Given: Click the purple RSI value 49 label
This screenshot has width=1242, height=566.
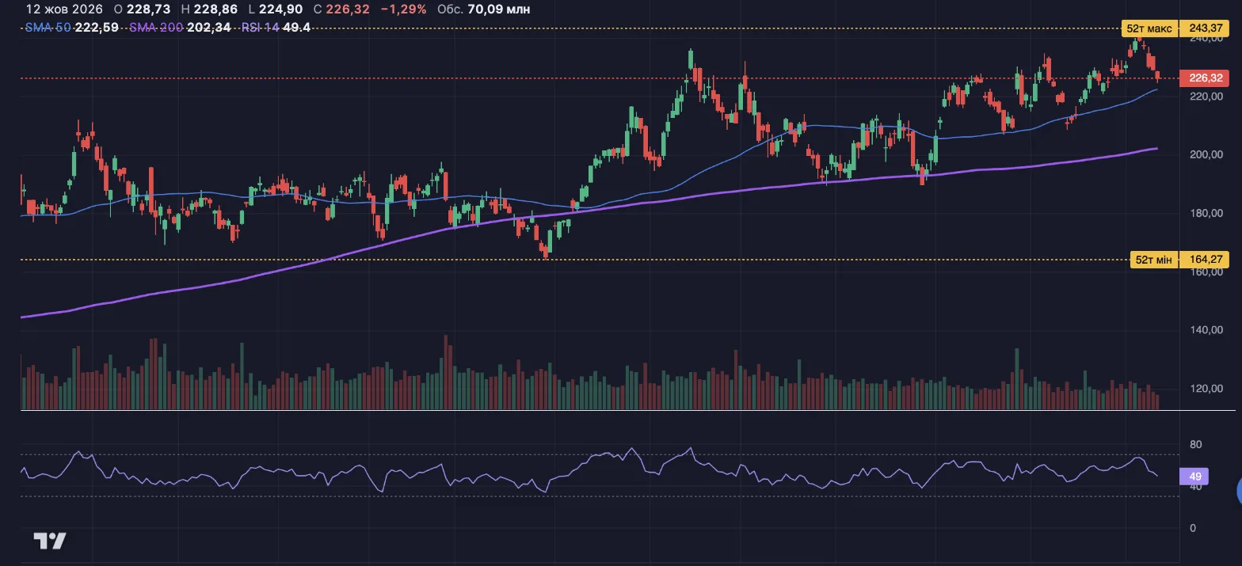Looking at the screenshot, I should (x=1194, y=477).
